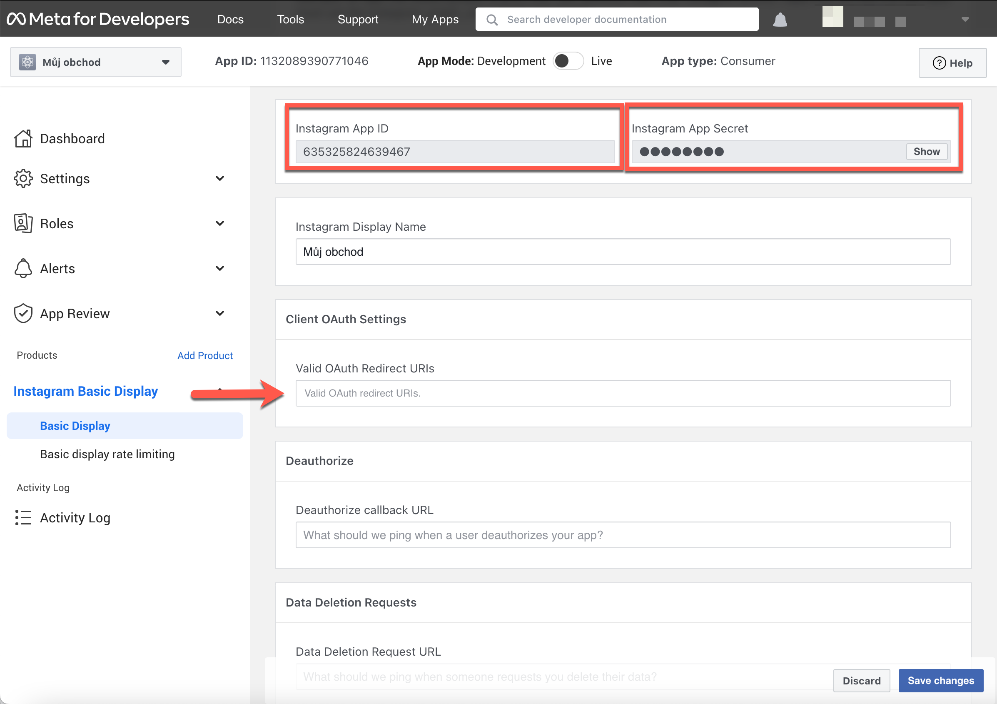Open the Dashboard page
This screenshot has width=997, height=704.
point(72,139)
